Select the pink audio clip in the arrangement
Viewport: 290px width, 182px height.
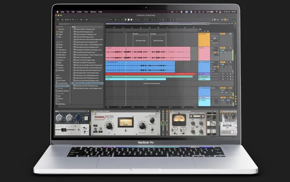tap(148, 54)
